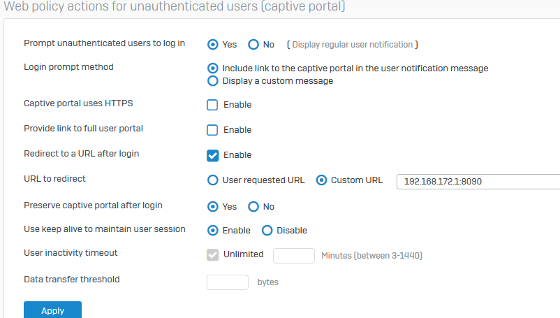Choose Disable for keep alive session

tap(267, 231)
